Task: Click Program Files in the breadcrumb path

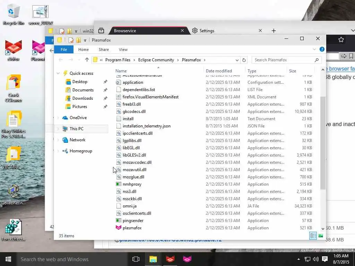Action: pos(118,60)
